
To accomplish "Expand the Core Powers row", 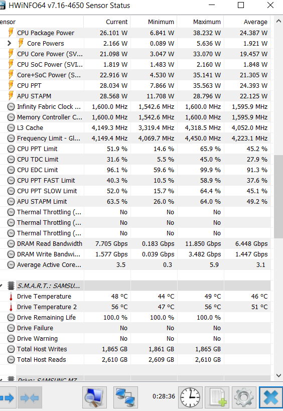I will click(10, 43).
